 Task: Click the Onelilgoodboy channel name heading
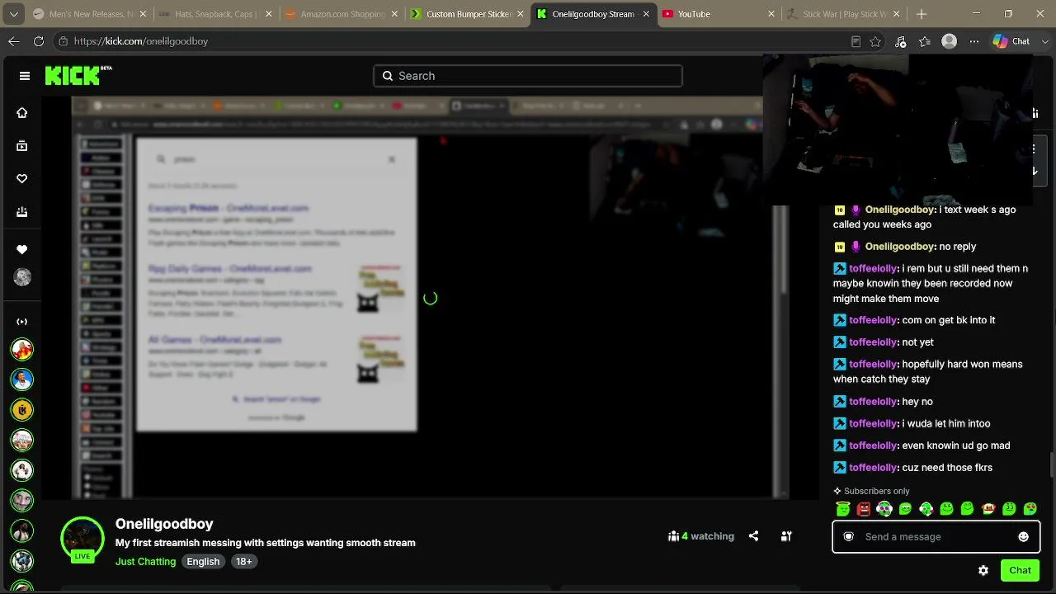point(164,524)
